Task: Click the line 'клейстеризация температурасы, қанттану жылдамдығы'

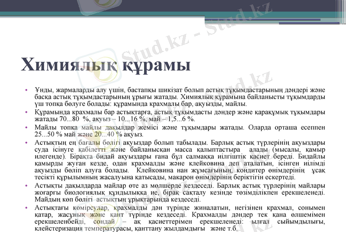Action: 120,228
